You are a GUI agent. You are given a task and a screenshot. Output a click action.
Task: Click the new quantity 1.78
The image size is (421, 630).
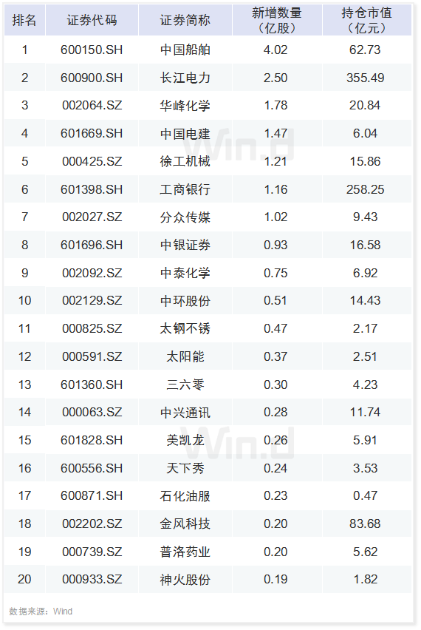[275, 105]
